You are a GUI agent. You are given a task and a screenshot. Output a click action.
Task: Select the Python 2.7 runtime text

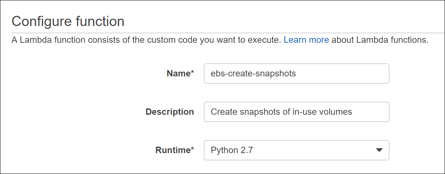[x=232, y=150]
